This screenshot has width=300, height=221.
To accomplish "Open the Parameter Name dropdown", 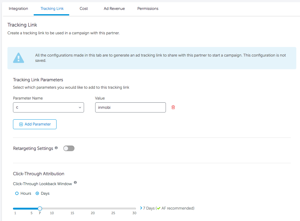I will tap(49, 107).
